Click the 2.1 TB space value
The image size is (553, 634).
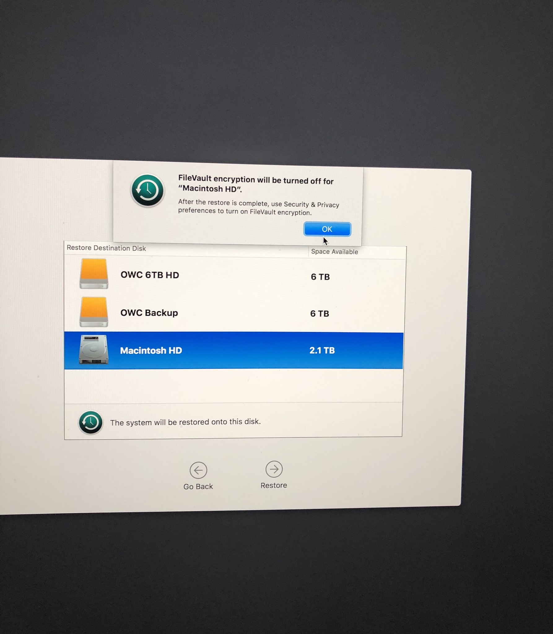coord(322,350)
